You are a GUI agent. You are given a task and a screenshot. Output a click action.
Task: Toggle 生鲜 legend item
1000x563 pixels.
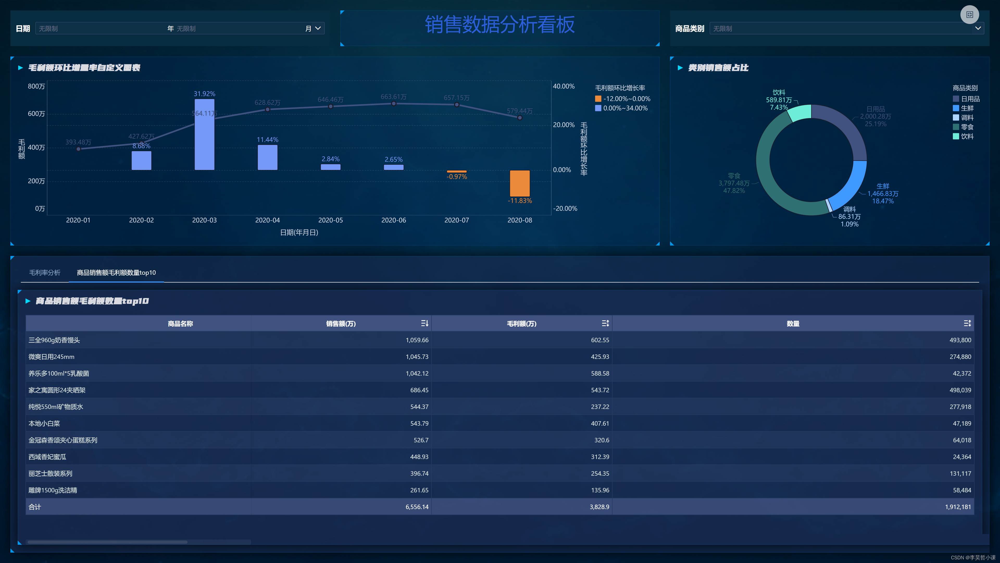pyautogui.click(x=963, y=108)
